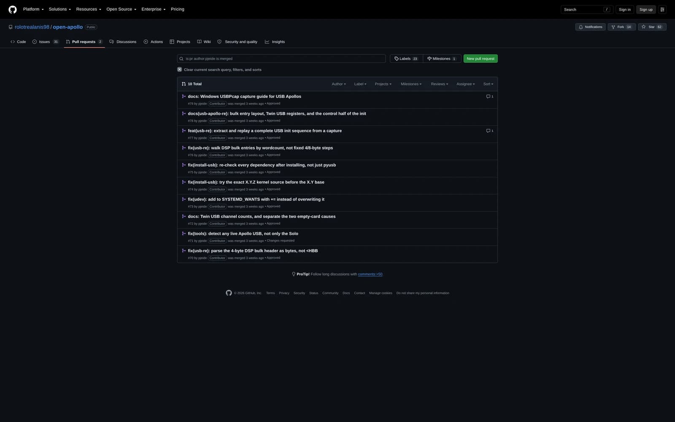The image size is (675, 422).
Task: Open comments on PR #79 USBPcap guide
Action: coord(489,97)
